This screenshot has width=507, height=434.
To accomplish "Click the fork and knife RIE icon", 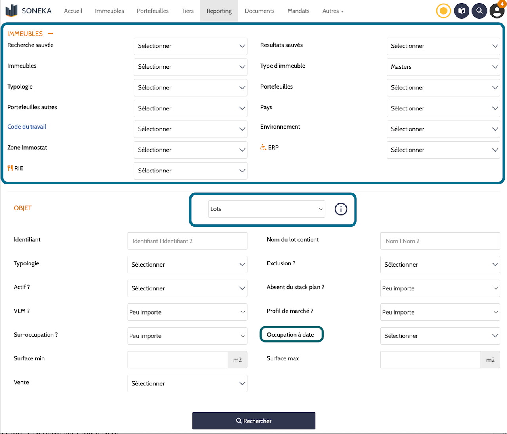I will coord(10,168).
